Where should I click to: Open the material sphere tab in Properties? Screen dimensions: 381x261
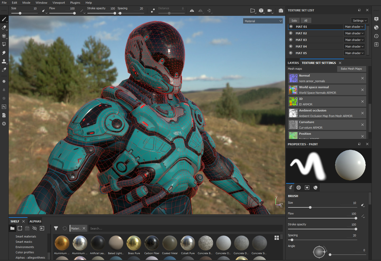coord(316,187)
